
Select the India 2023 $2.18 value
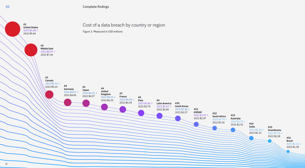pyautogui.click(x=255, y=130)
